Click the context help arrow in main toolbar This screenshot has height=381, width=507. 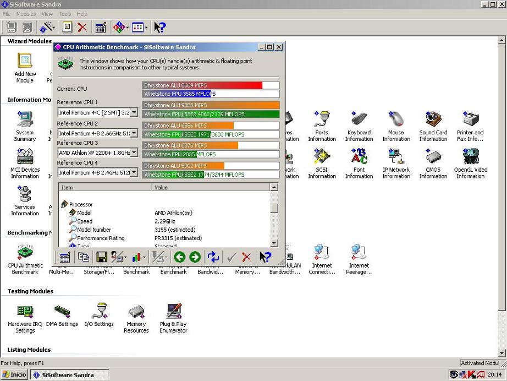[x=159, y=28]
